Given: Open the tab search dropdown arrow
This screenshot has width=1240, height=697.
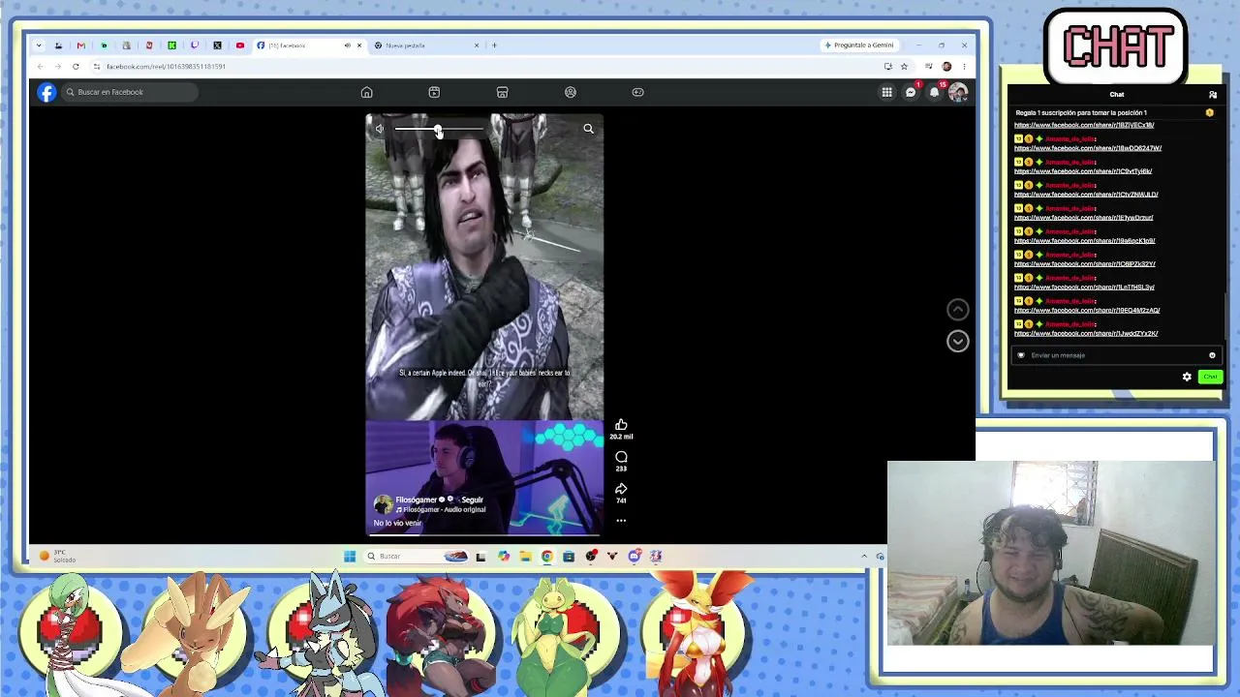Looking at the screenshot, I should [x=39, y=45].
